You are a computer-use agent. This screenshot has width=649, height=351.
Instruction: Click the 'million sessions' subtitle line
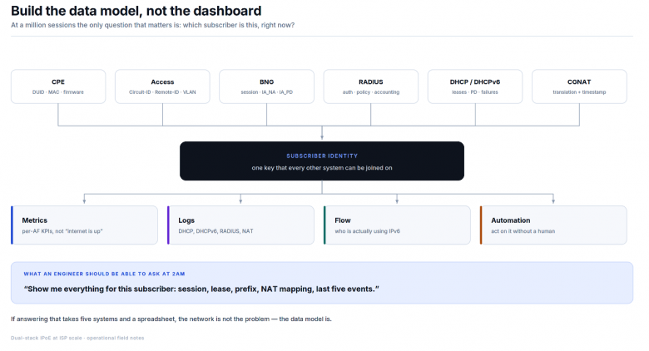153,25
